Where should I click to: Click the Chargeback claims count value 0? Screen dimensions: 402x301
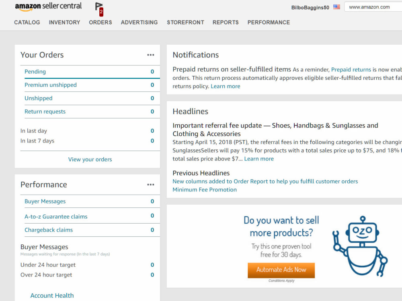click(x=152, y=230)
